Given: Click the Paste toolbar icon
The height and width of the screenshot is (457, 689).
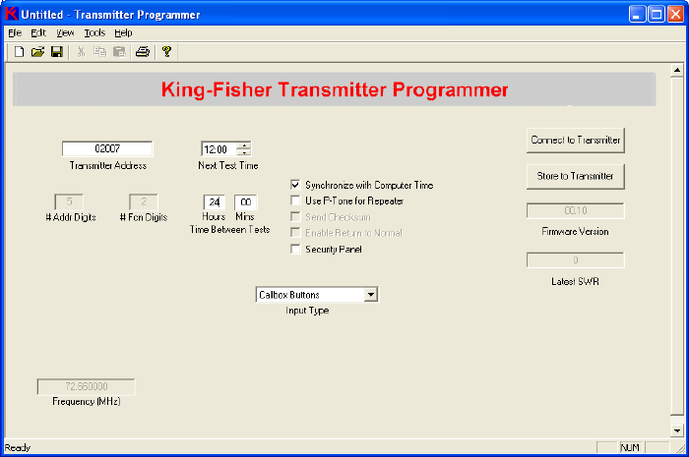Looking at the screenshot, I should pos(119,52).
